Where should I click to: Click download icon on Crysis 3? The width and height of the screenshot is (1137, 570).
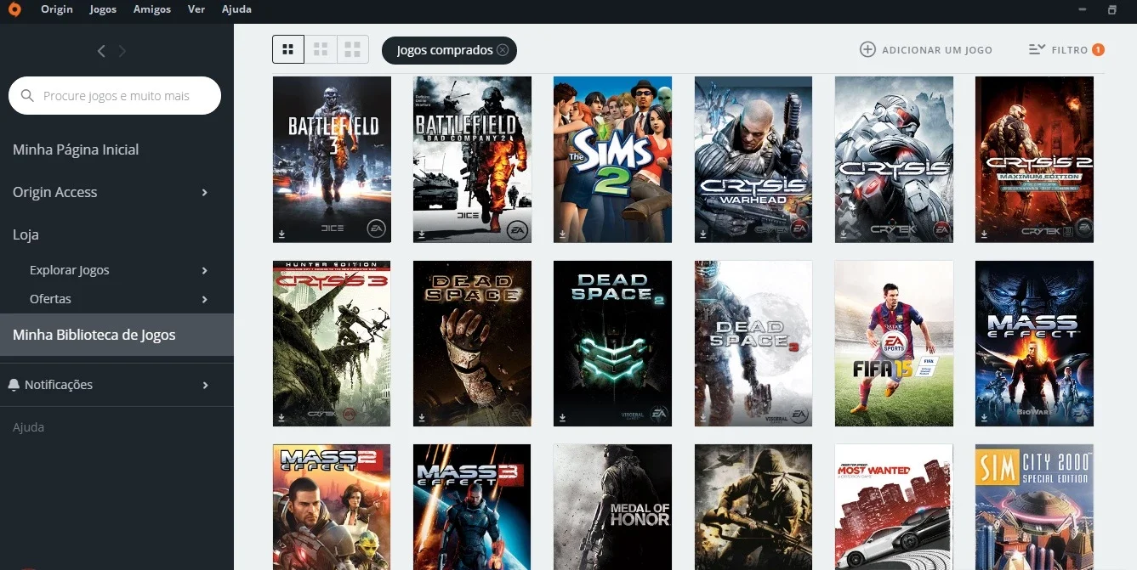[x=281, y=417]
